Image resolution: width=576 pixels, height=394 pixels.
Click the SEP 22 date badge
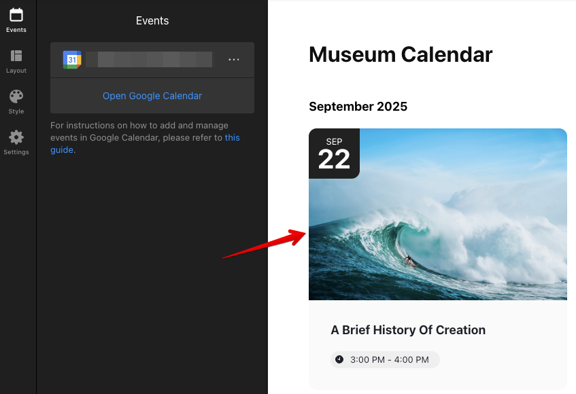point(334,154)
